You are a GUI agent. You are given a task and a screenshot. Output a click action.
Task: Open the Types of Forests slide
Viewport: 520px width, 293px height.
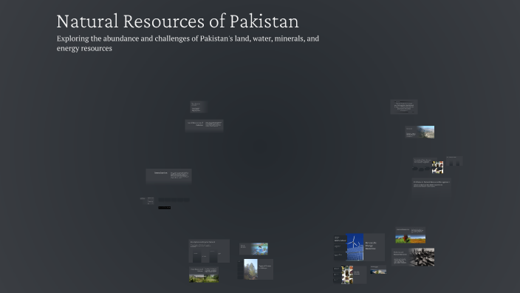click(256, 269)
